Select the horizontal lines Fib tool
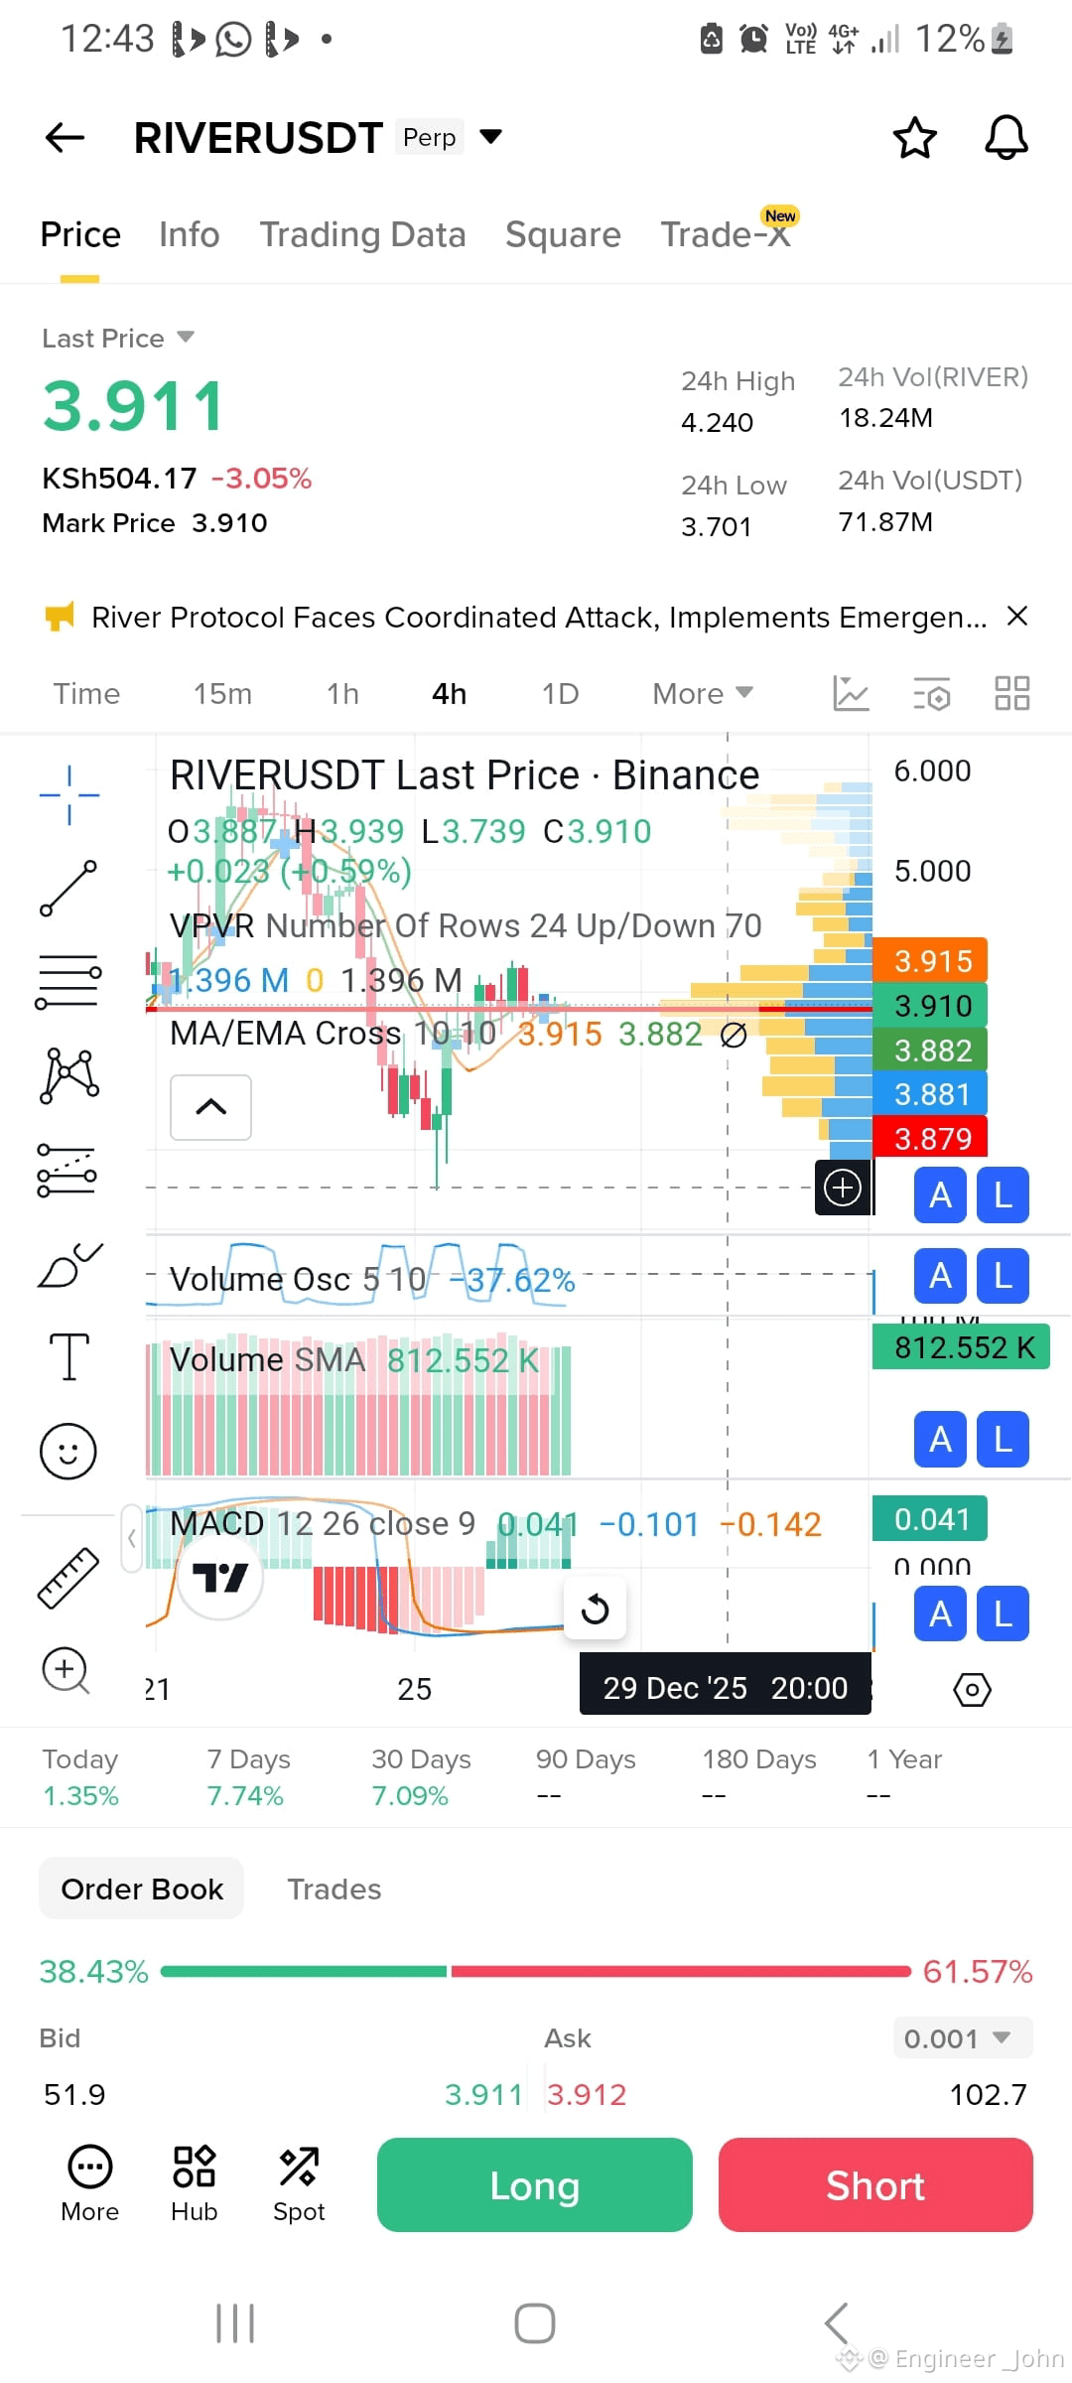Viewport: 1072px width, 2383px height. [x=68, y=981]
